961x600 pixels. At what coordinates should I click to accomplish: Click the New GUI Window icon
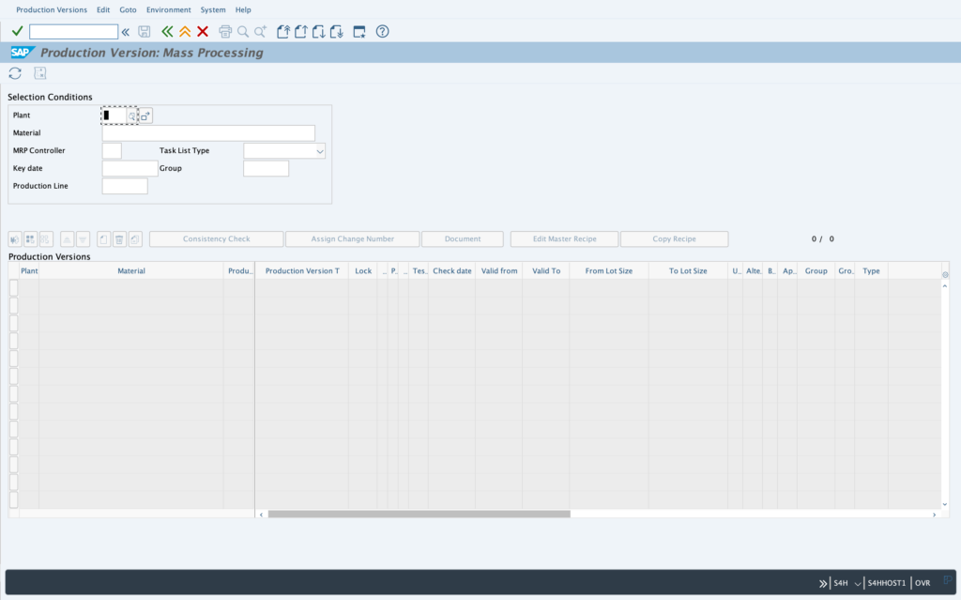[359, 32]
